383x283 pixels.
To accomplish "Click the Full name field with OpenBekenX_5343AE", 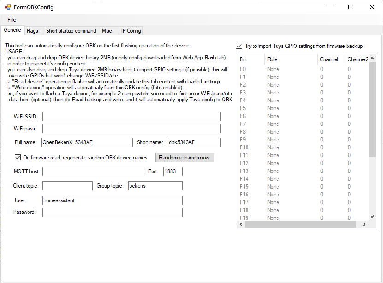I will point(87,142).
